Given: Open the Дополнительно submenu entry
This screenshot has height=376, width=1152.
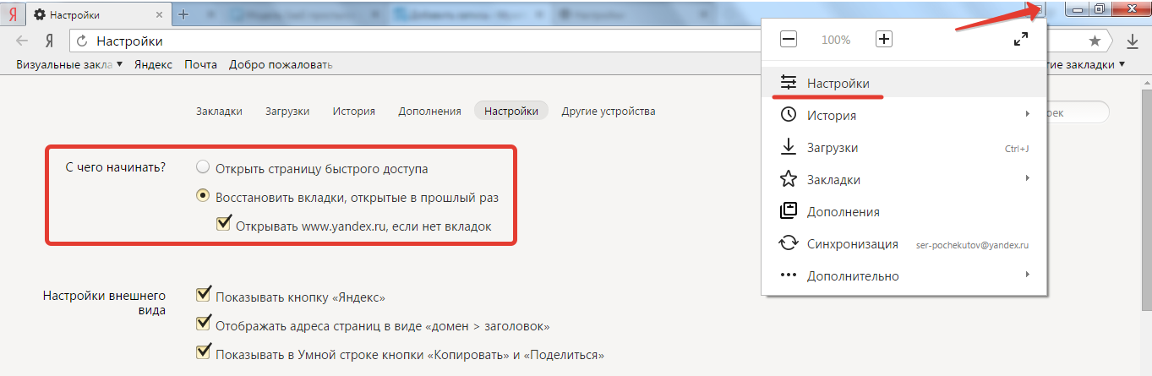Looking at the screenshot, I should (904, 275).
